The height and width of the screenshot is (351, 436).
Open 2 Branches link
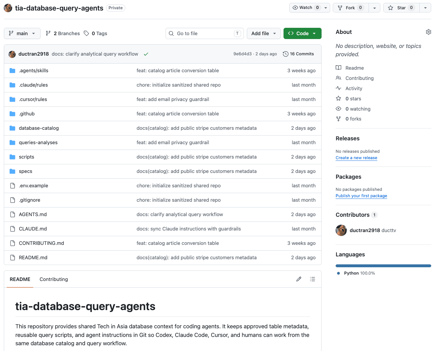pos(63,33)
